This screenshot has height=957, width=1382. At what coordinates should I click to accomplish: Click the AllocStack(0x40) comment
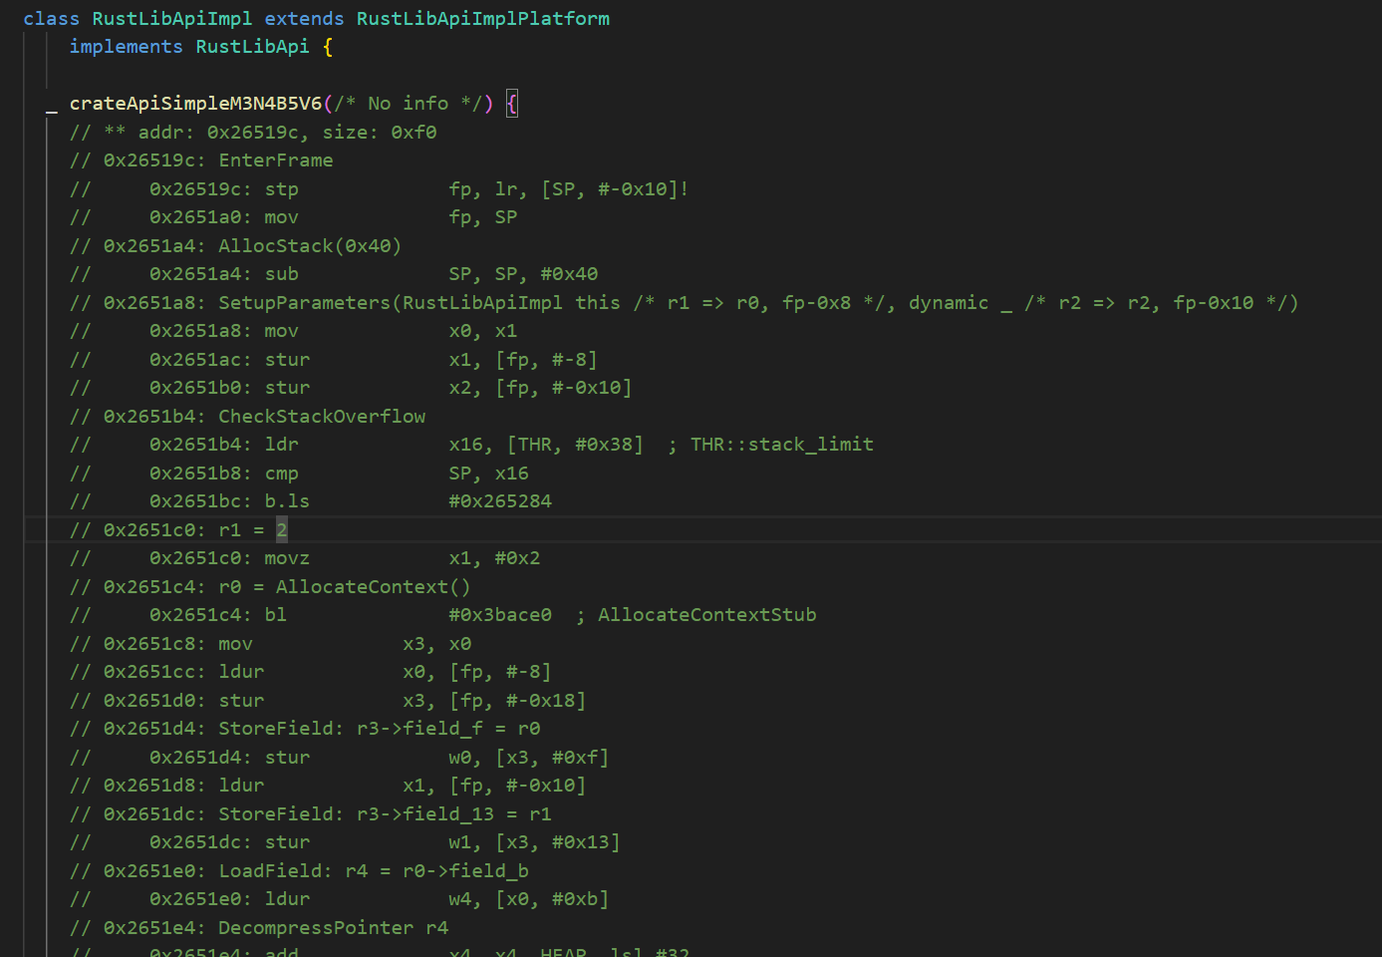coord(309,246)
